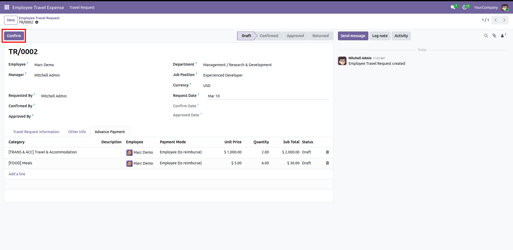Search chatter messages with magnifier icon

(x=486, y=36)
